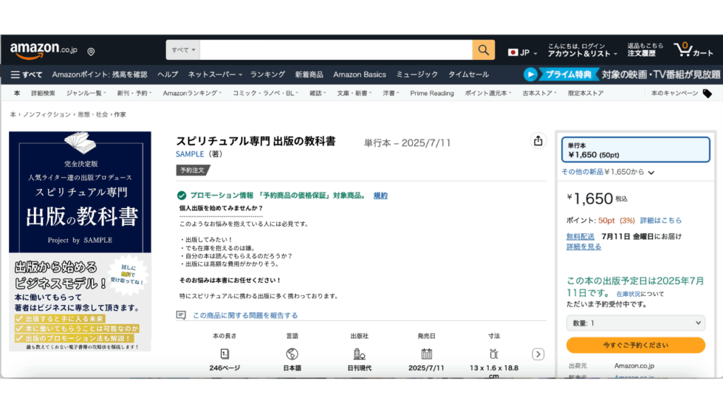The width and height of the screenshot is (723, 406).
Task: Open the 詳細検索 books sub-nav
Action: pos(43,94)
